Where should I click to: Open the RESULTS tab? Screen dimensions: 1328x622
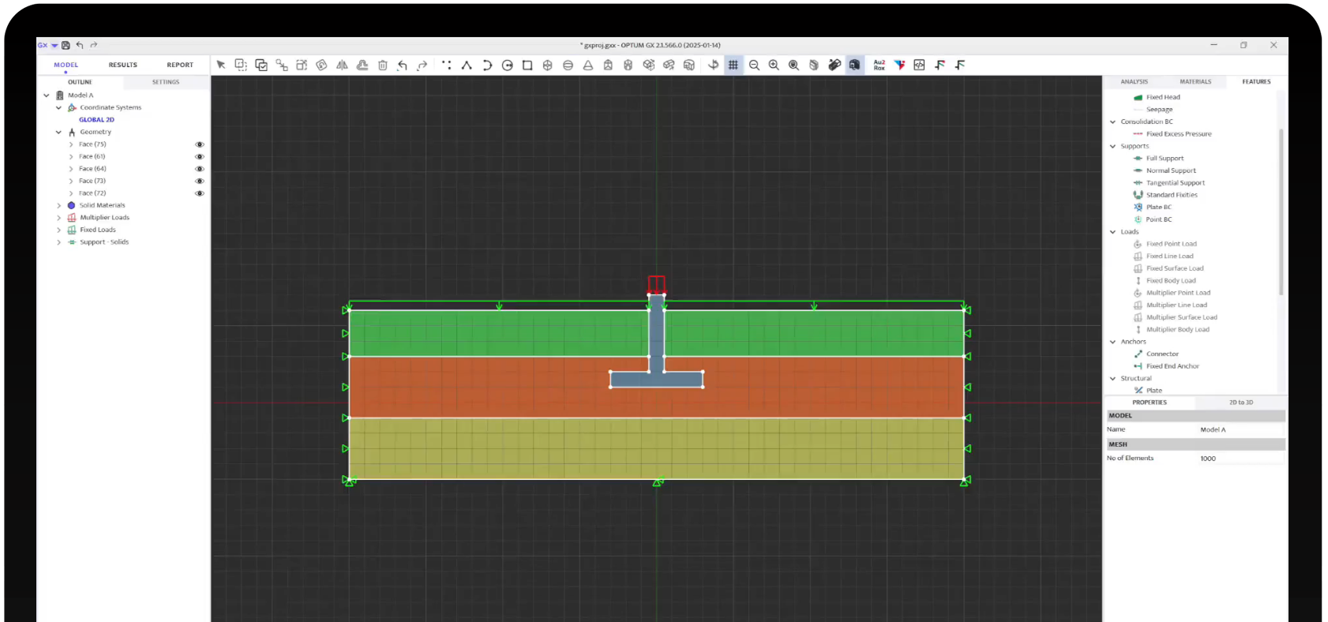pyautogui.click(x=123, y=66)
